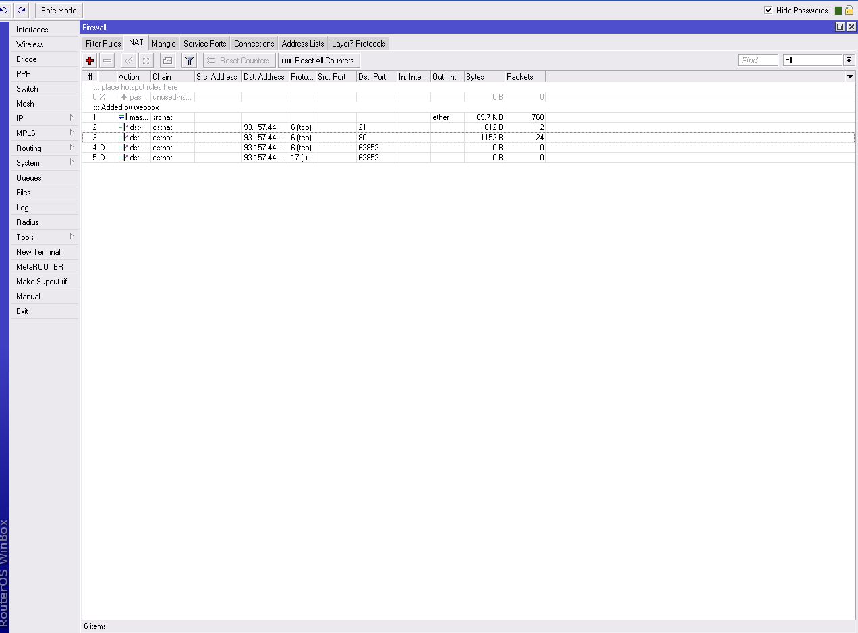This screenshot has width=858, height=633.
Task: Open the Connections tab
Action: tap(254, 44)
